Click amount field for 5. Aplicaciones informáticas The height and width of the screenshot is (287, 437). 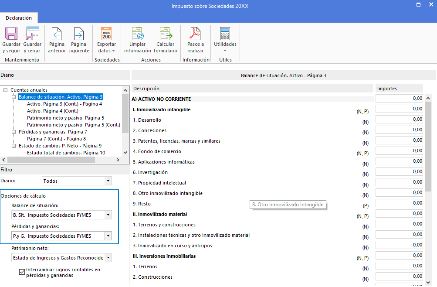399,161
